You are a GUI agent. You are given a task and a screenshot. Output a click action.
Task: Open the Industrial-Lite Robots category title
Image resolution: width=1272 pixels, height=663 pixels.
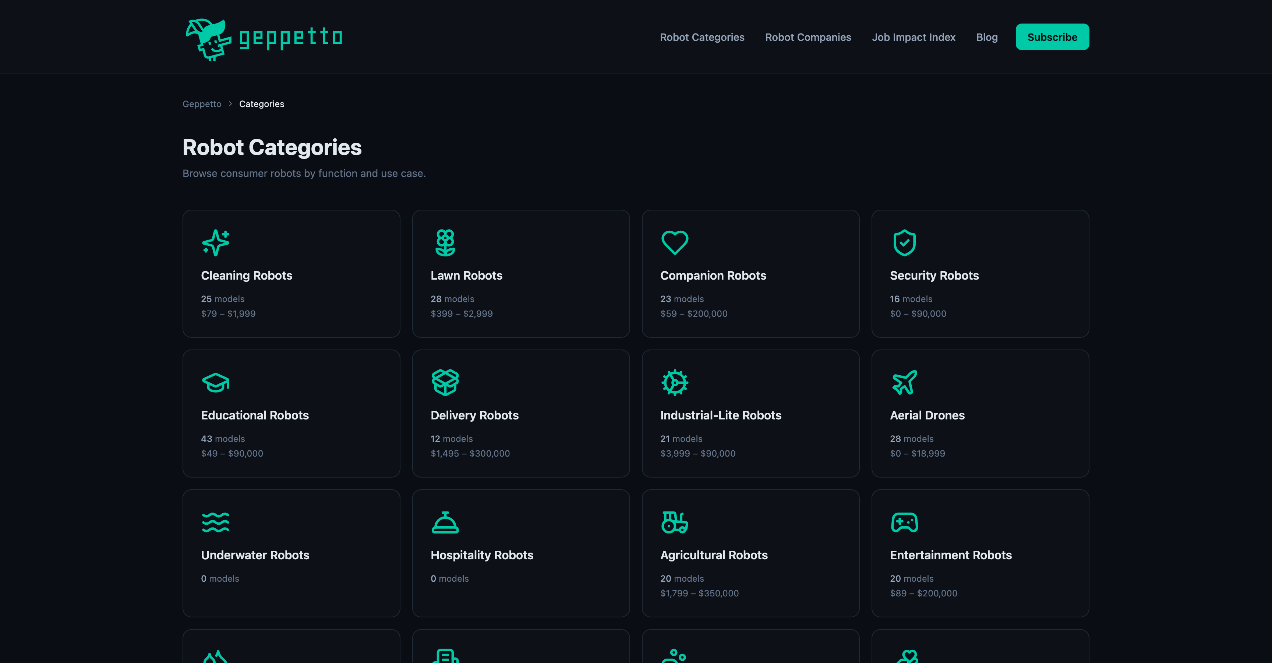tap(720, 415)
